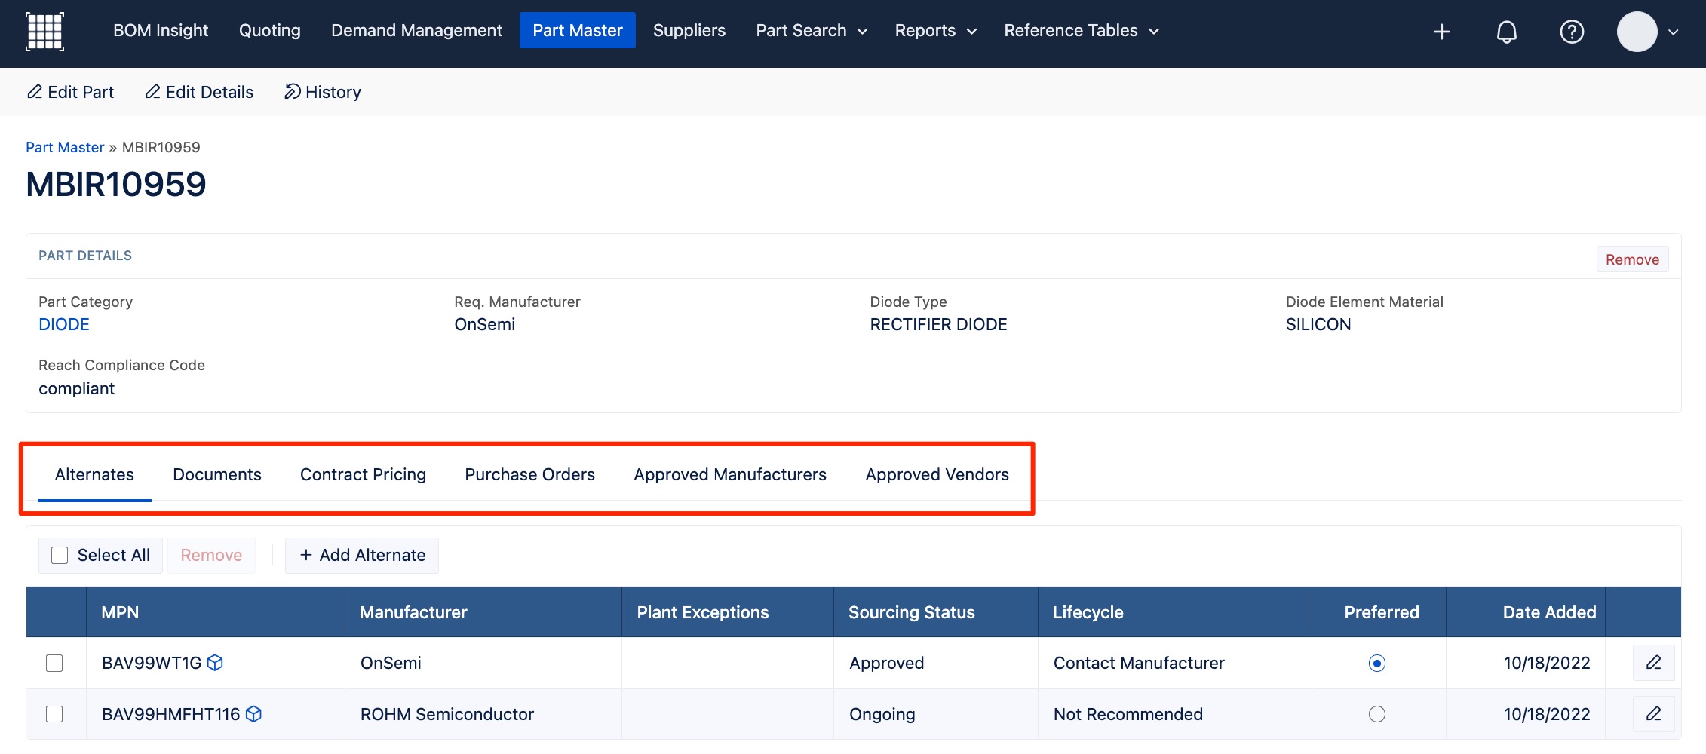The image size is (1706, 754).
Task: Select Preferred radio for ROHM Semiconductor row
Action: [x=1377, y=714]
